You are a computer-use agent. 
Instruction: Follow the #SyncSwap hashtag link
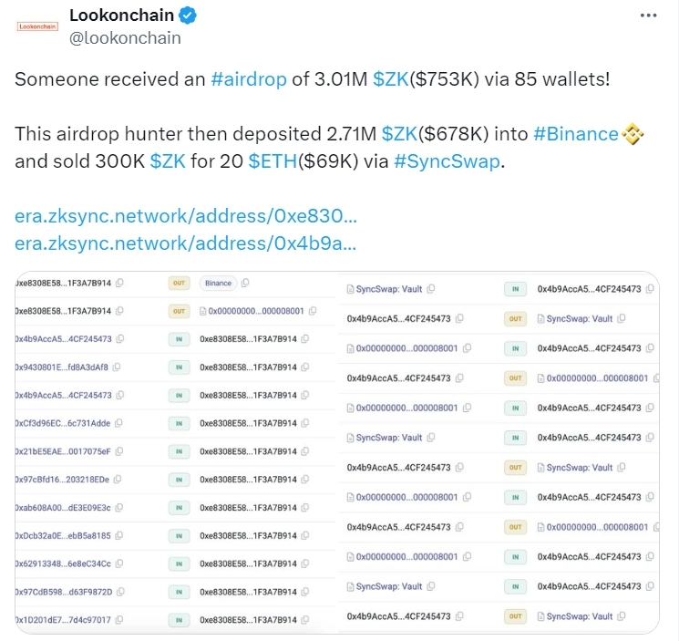[x=452, y=163]
